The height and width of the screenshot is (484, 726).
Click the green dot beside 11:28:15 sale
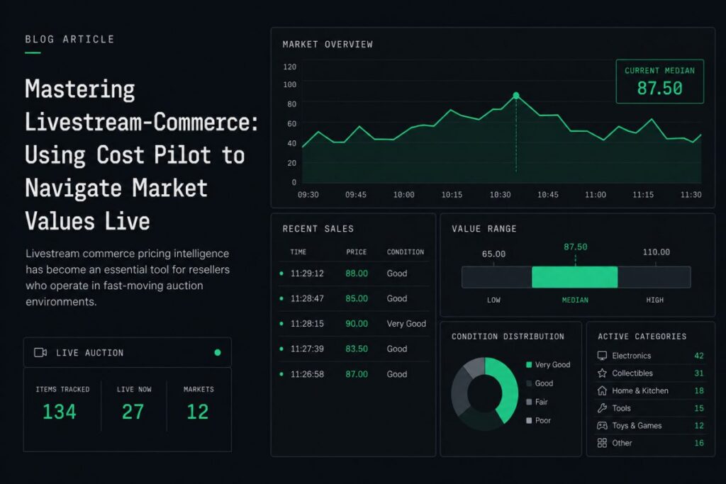[x=281, y=323]
